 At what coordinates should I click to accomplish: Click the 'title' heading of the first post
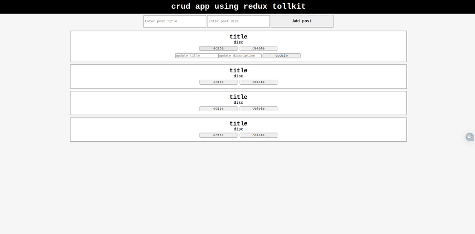[238, 37]
